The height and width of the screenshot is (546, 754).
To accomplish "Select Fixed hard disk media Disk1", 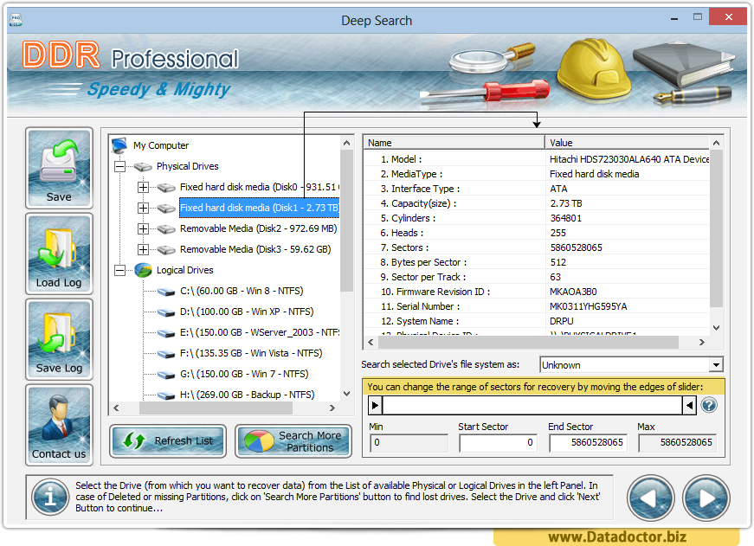I will (259, 208).
